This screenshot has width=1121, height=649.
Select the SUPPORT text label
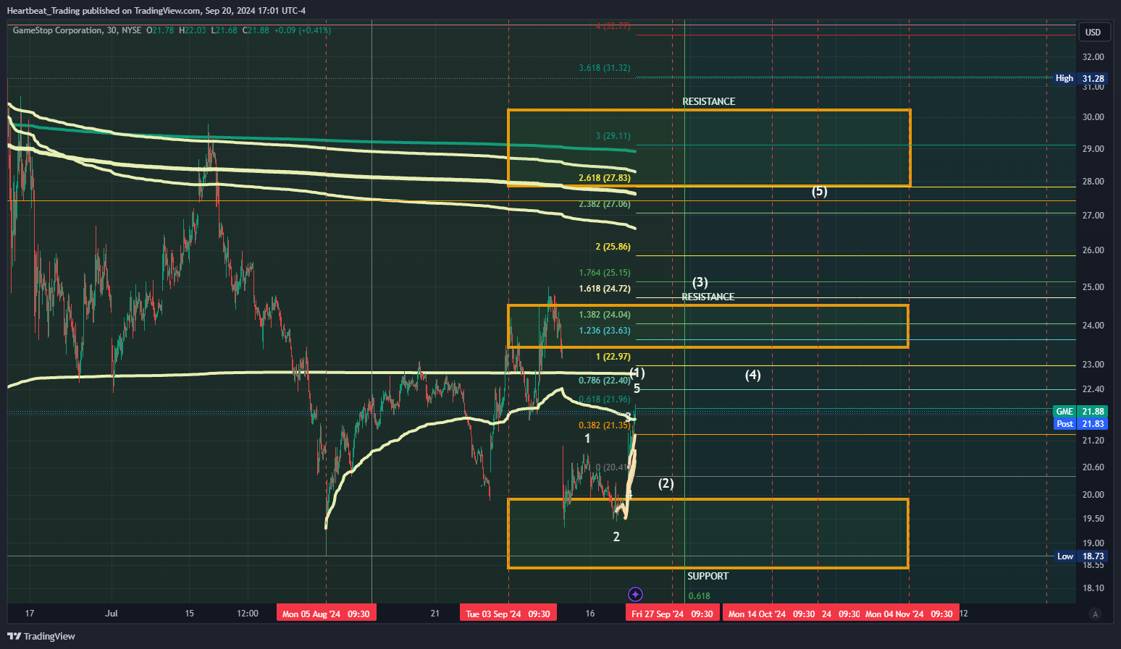708,576
